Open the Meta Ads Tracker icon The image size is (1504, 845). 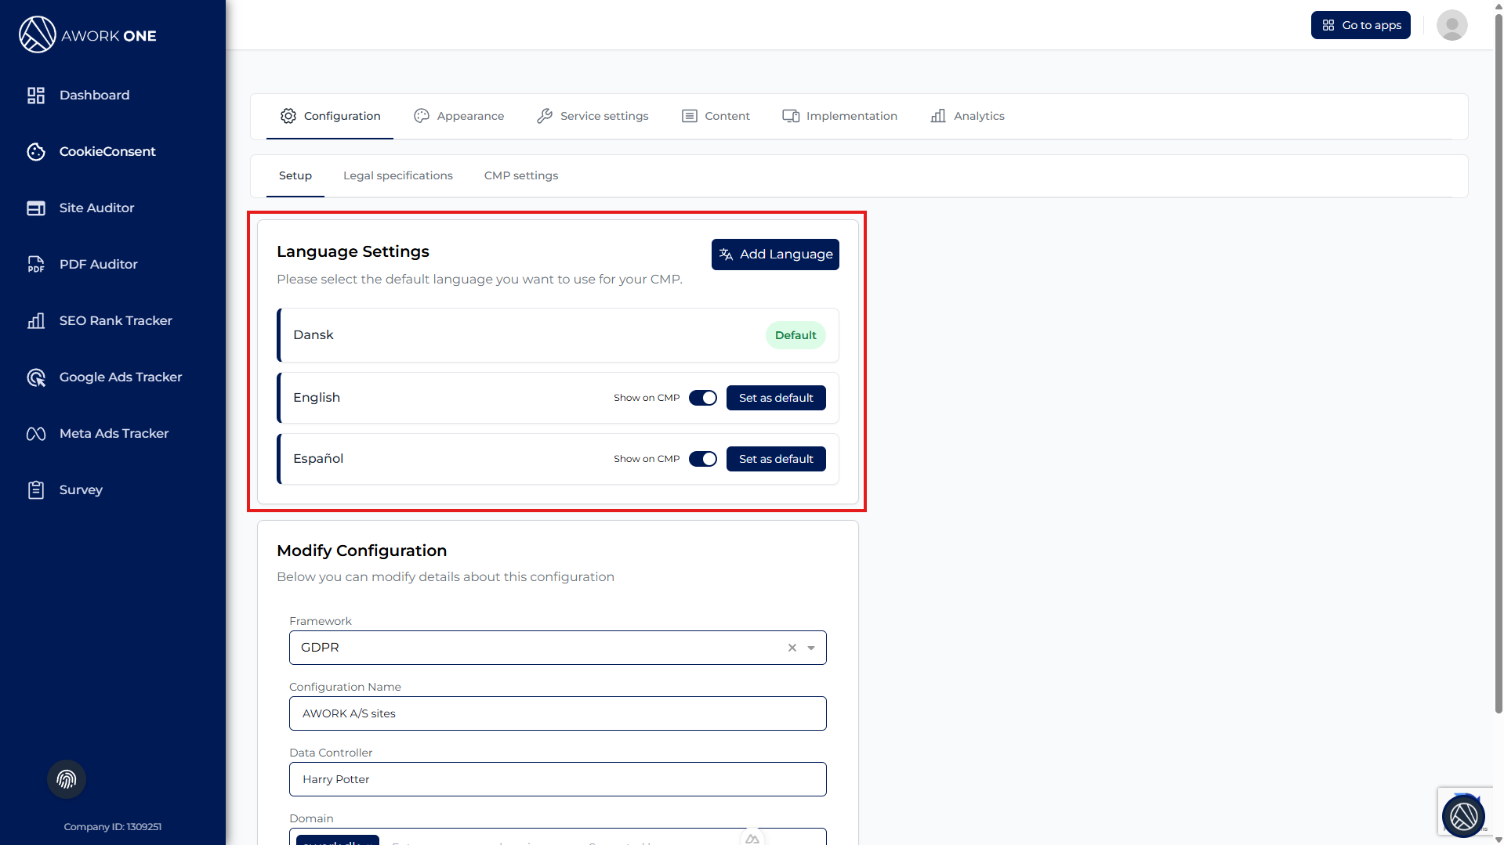36,434
